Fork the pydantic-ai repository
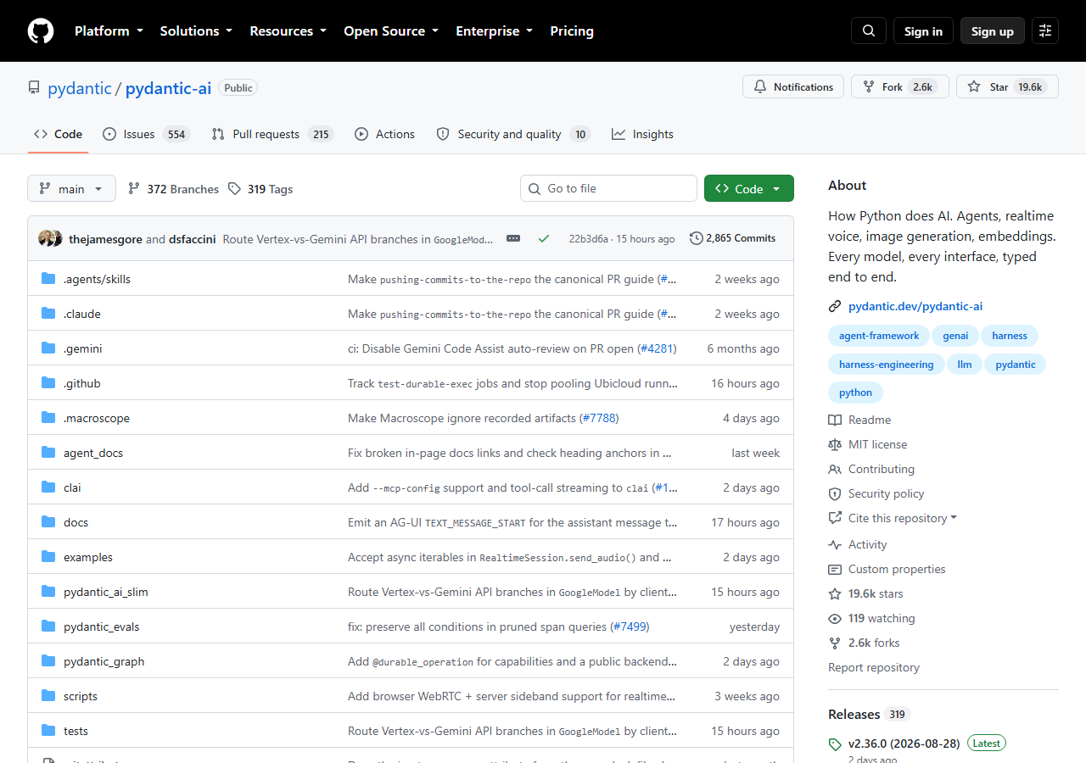The image size is (1086, 763). point(899,86)
